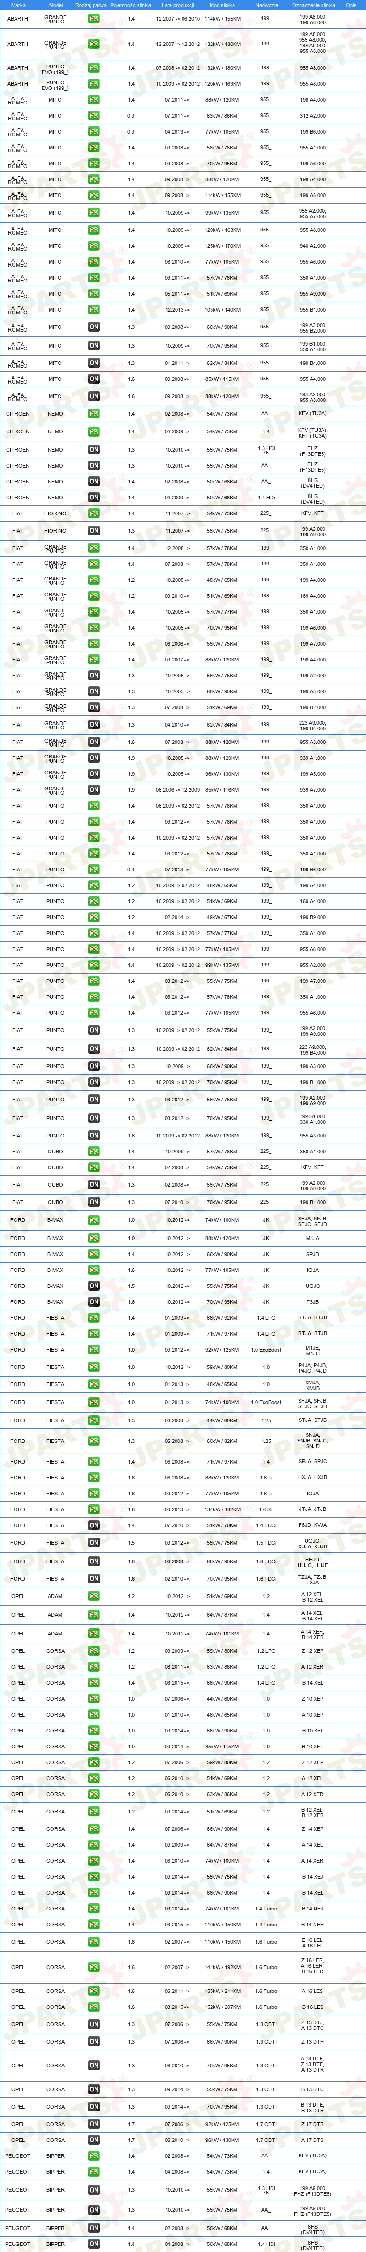Screen dimensions: 366x2252
Task: Click the Moc silnika column header
Action: [x=222, y=4]
